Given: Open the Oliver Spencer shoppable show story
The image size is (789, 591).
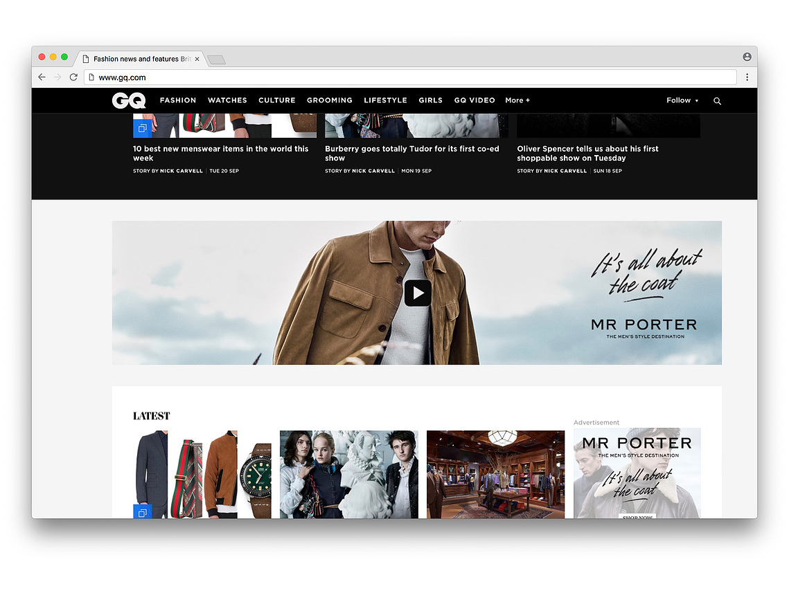Looking at the screenshot, I should [587, 153].
